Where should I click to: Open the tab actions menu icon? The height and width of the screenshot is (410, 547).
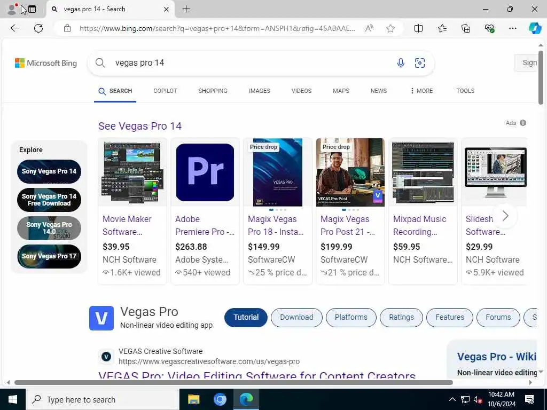[32, 10]
